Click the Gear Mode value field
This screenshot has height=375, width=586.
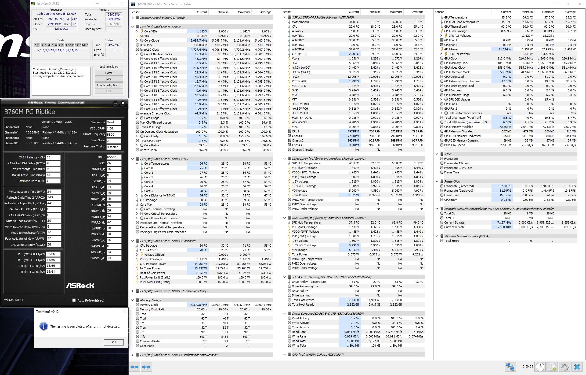click(x=114, y=140)
